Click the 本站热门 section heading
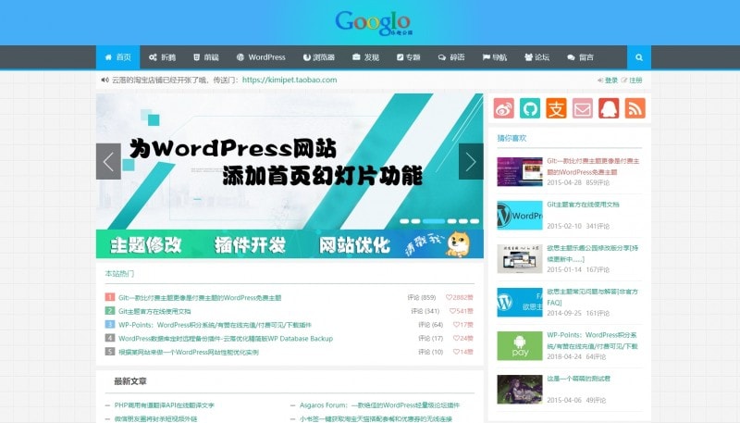 click(119, 274)
